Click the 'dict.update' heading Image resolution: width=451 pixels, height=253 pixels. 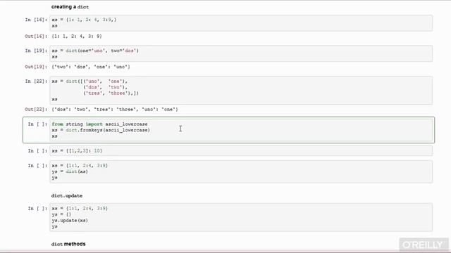click(x=67, y=195)
